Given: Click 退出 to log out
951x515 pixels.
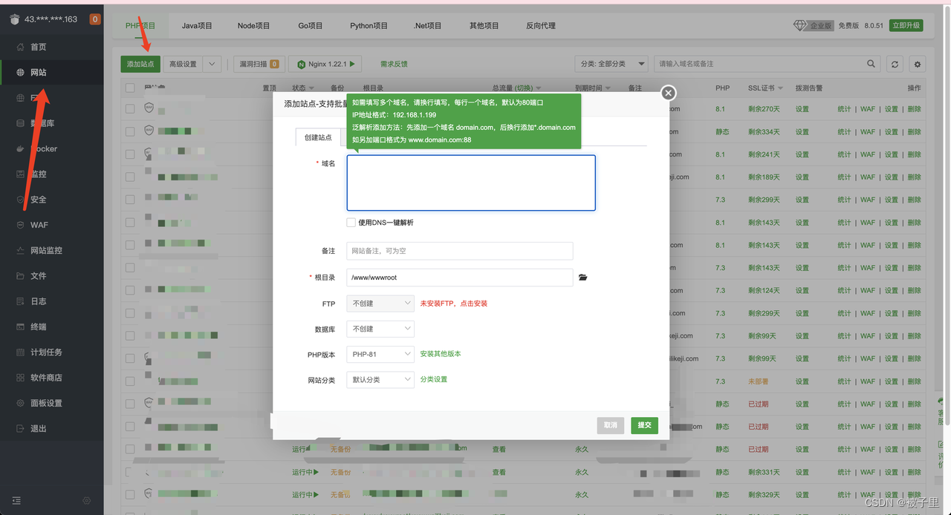Looking at the screenshot, I should tap(38, 428).
